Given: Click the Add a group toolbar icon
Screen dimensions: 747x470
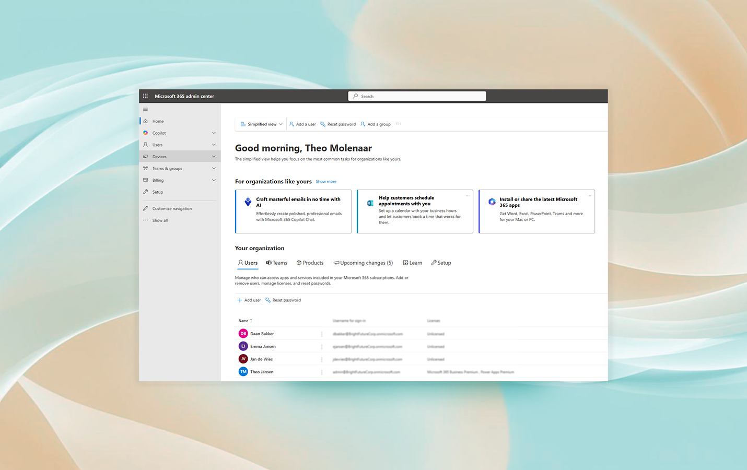Looking at the screenshot, I should [x=363, y=124].
